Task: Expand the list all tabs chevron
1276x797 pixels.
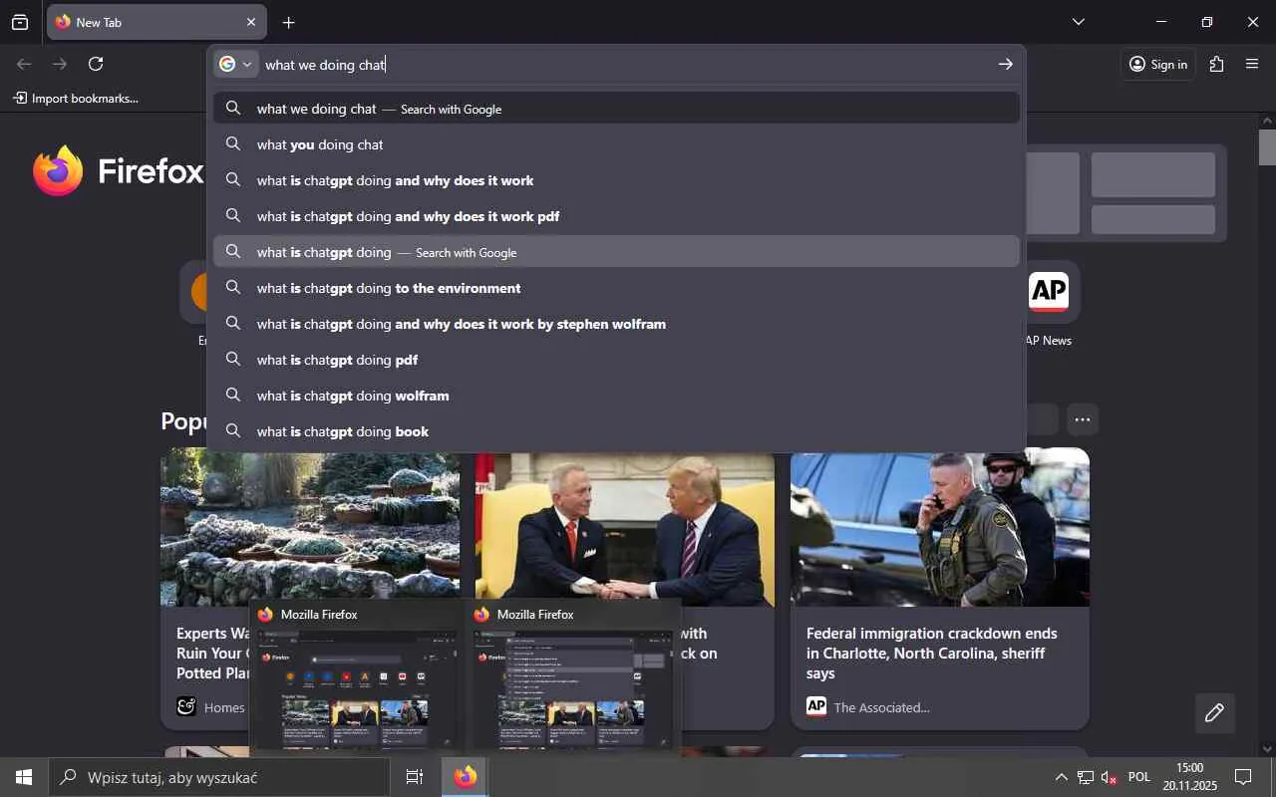Action: pyautogui.click(x=1078, y=22)
